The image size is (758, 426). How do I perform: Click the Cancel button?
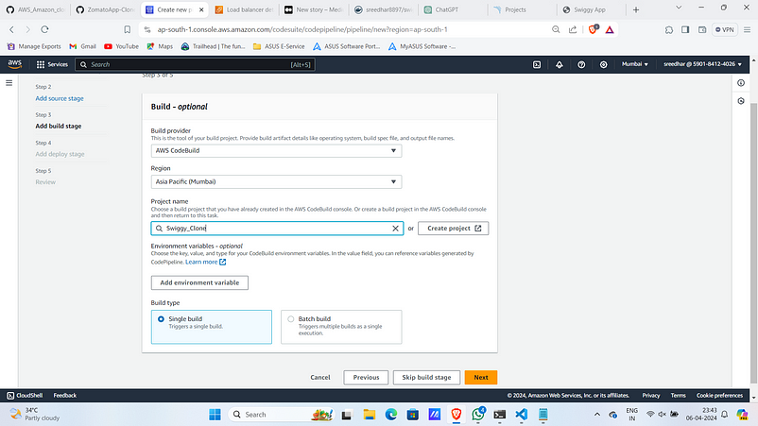click(320, 377)
